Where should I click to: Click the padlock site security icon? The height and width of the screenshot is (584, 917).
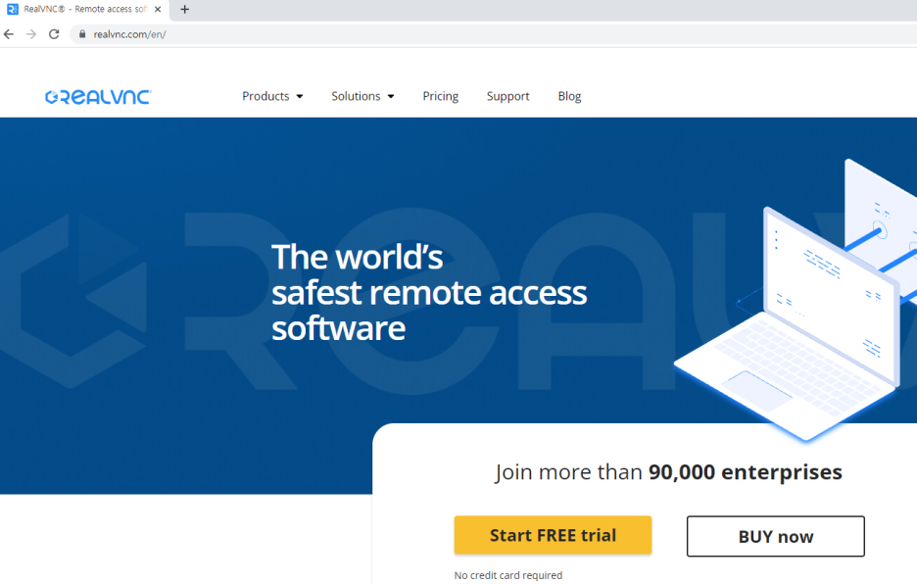(x=82, y=34)
